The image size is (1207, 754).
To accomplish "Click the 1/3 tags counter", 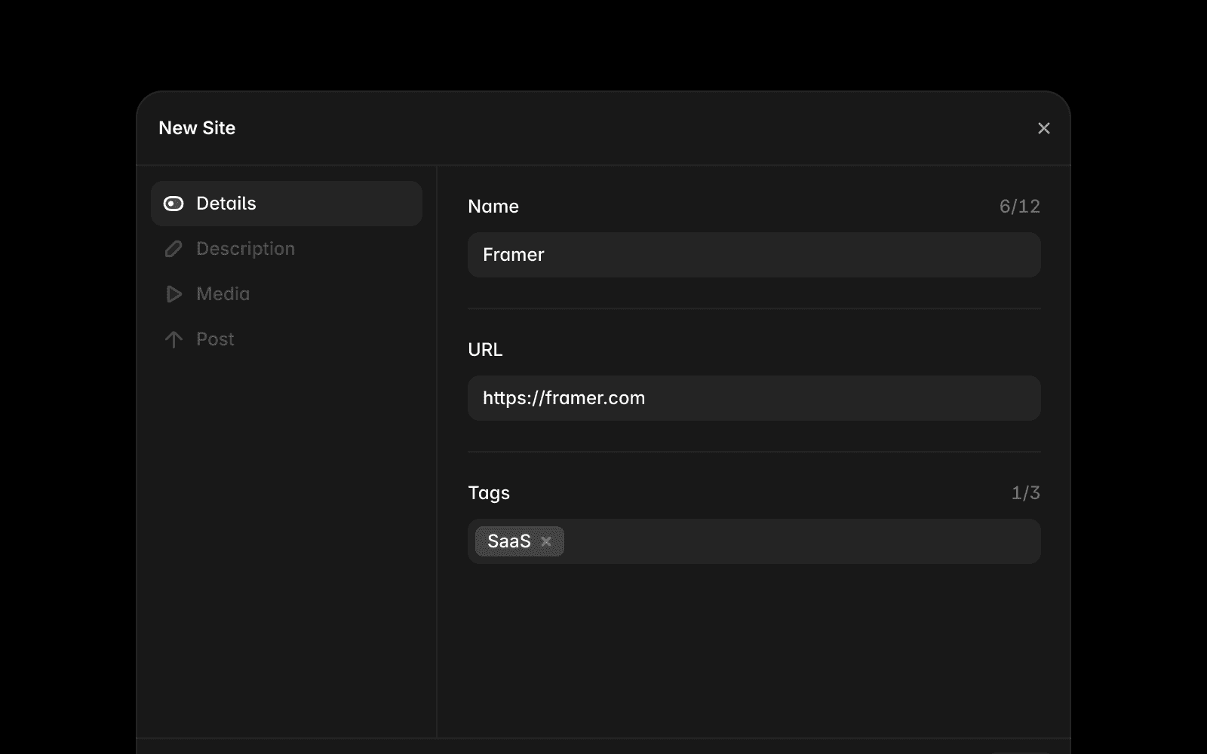I will [1026, 493].
